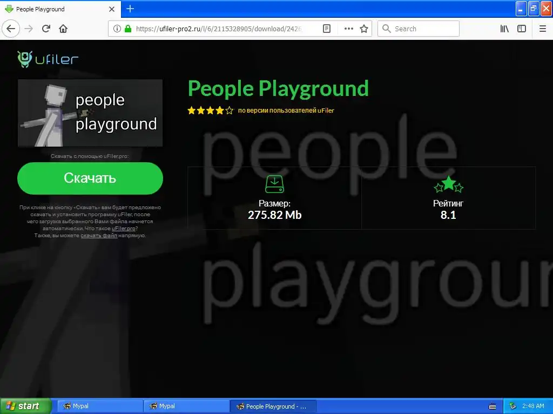The height and width of the screenshot is (414, 553).
Task: Bookmark this page with the star
Action: click(x=364, y=29)
